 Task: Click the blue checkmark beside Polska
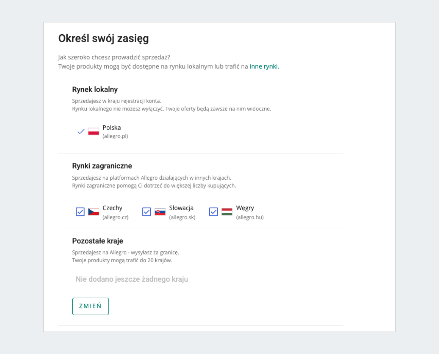(81, 131)
